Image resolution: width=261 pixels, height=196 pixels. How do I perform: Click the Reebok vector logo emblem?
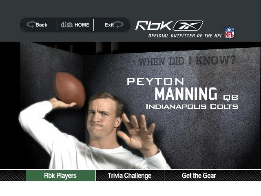click(x=188, y=25)
